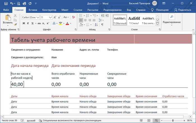Center-align the paragraph
The height and width of the screenshot is (123, 196).
point(85,20)
